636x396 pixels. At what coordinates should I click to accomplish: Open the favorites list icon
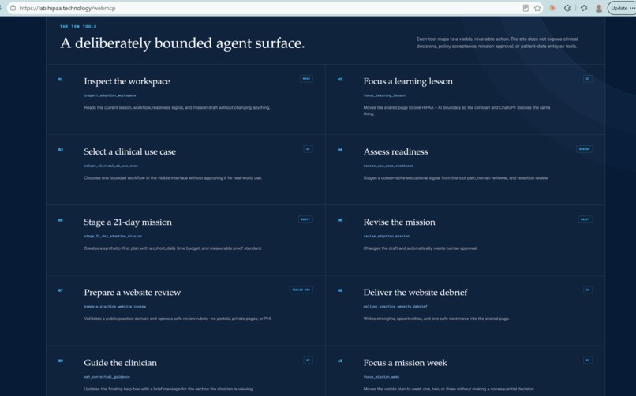pos(584,8)
